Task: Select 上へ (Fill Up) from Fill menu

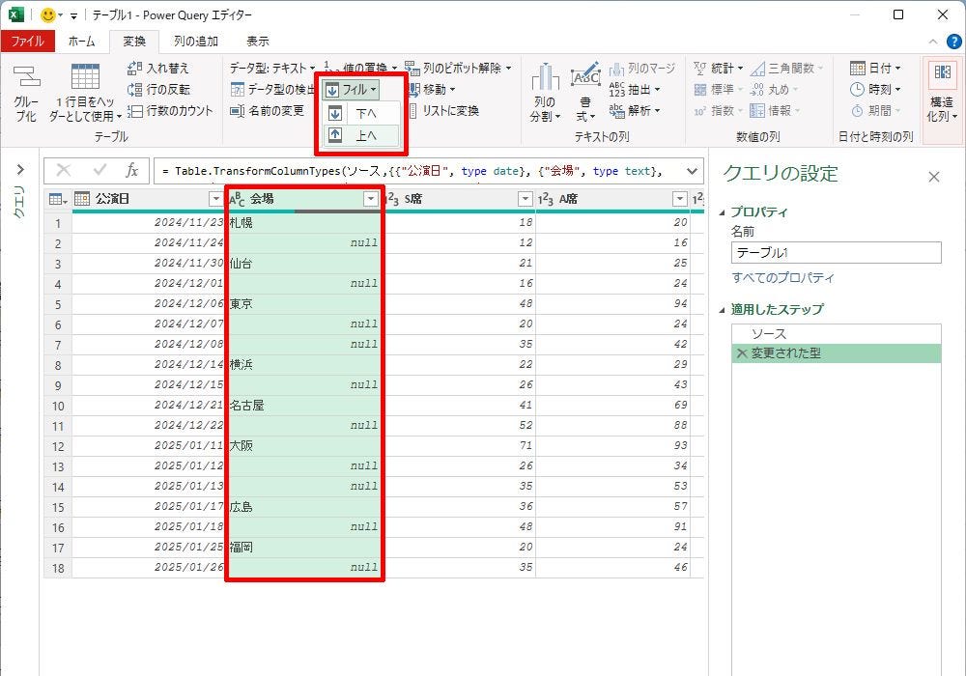Action: click(x=365, y=135)
